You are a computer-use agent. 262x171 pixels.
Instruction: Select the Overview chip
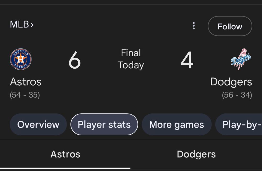point(38,124)
